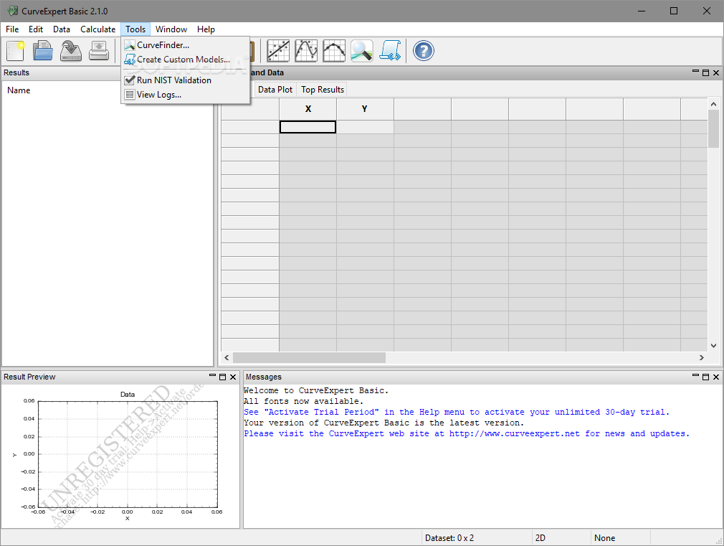Close the open Tools menu

135,29
